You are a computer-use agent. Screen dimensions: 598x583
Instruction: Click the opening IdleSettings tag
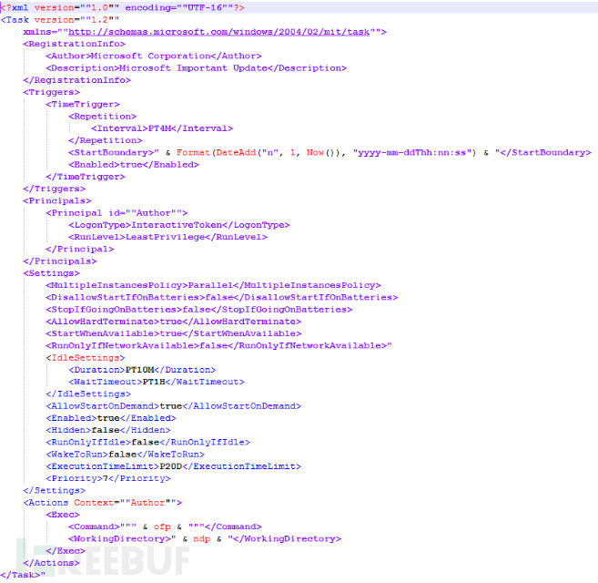(x=86, y=358)
